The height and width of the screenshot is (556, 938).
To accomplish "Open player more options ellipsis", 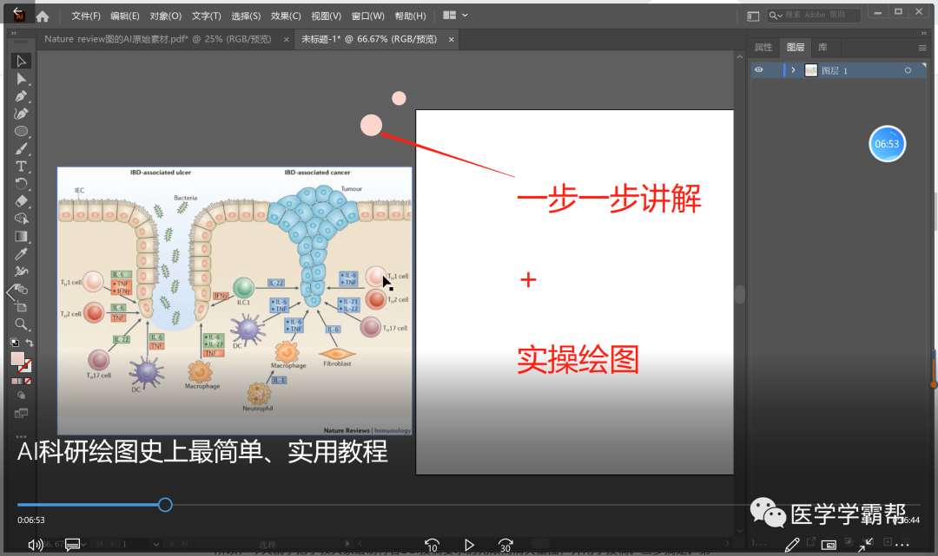I will pyautogui.click(x=902, y=544).
